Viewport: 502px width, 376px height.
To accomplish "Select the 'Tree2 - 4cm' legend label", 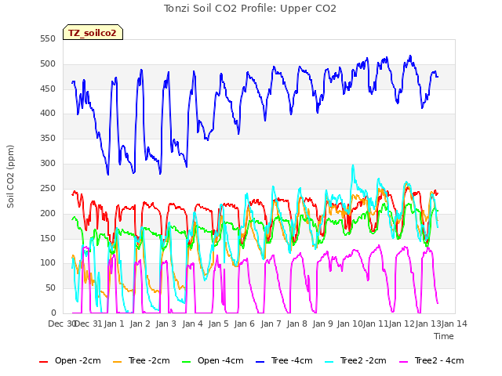I will pos(439,360).
